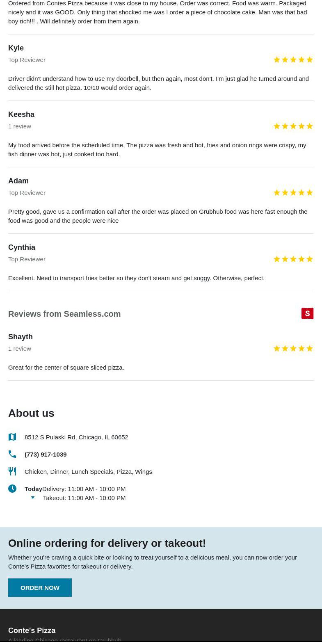This screenshot has width=322, height=642.
Task: Click the Conte's Pizza footer title
Action: (x=32, y=630)
